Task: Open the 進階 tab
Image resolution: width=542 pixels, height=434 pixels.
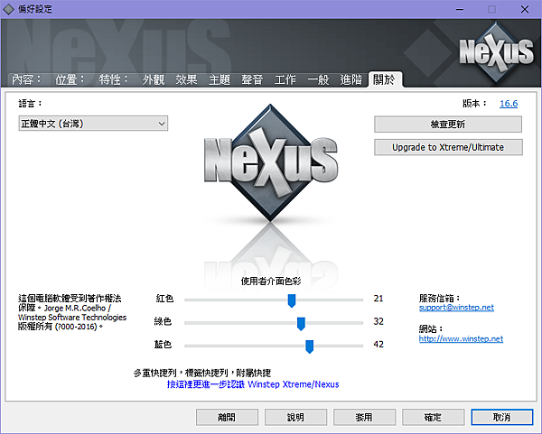Action: click(350, 79)
